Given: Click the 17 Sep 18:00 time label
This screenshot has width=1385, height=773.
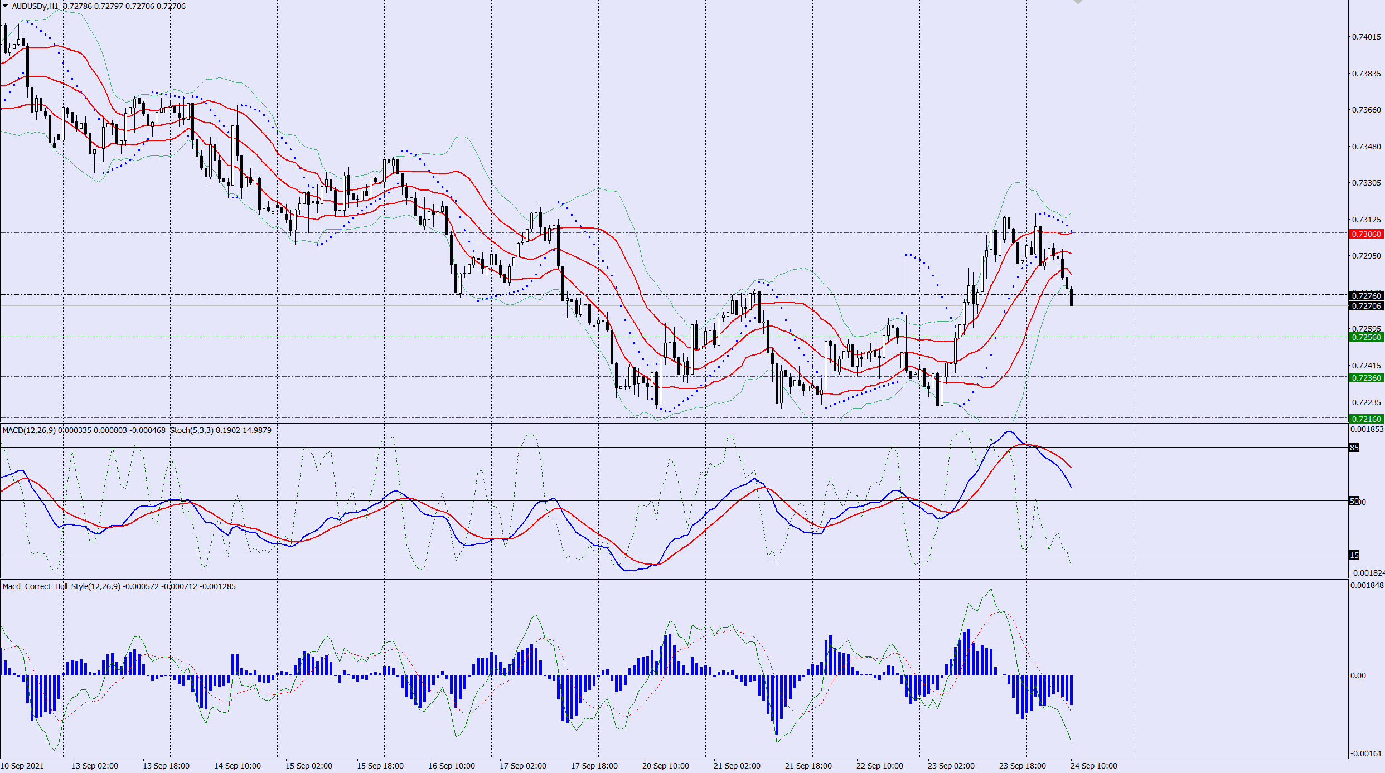Looking at the screenshot, I should (594, 766).
